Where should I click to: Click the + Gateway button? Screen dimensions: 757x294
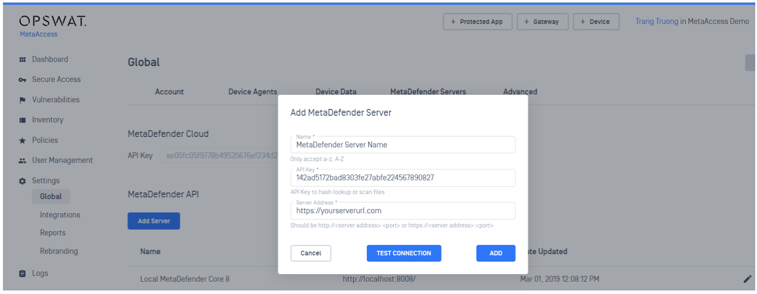click(543, 22)
